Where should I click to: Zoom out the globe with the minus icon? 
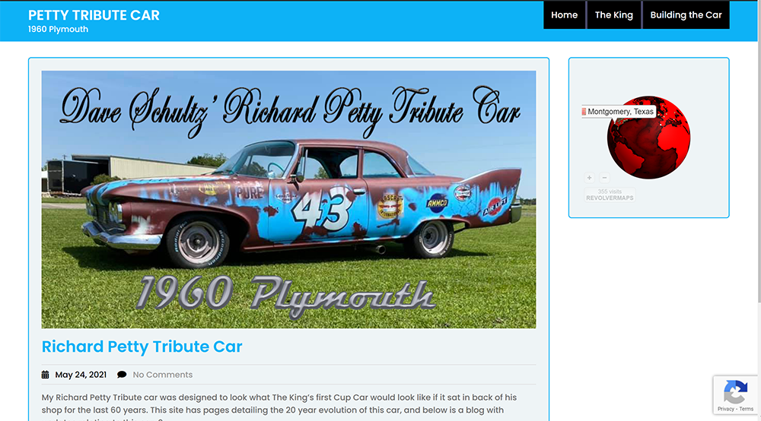(x=604, y=178)
